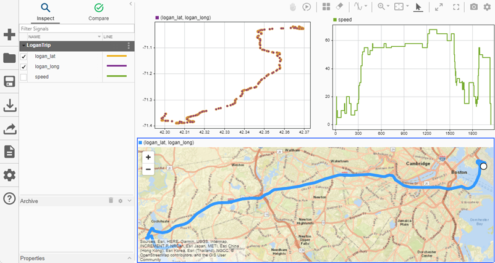Screen dimensions: 495x263
Task: Select the pointer arrow tool
Action: tap(418, 7)
